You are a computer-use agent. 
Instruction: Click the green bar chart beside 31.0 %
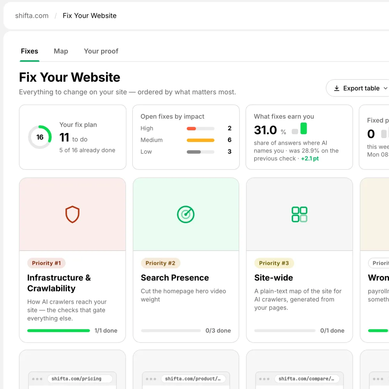tap(300, 128)
